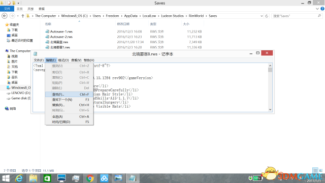The width and height of the screenshot is (325, 183).
Task: Open 音乐 folder in sidebar
Action: 12,77
